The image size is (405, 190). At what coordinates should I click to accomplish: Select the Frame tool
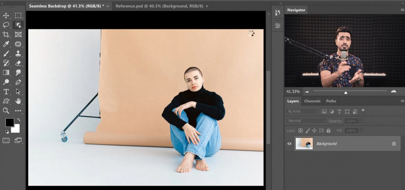click(x=18, y=35)
